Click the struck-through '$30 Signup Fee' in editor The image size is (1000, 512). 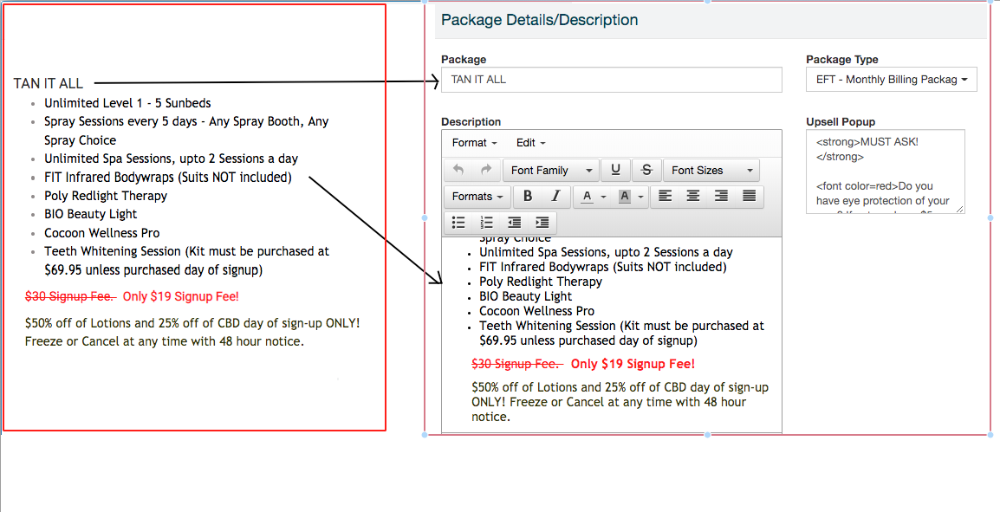click(517, 364)
